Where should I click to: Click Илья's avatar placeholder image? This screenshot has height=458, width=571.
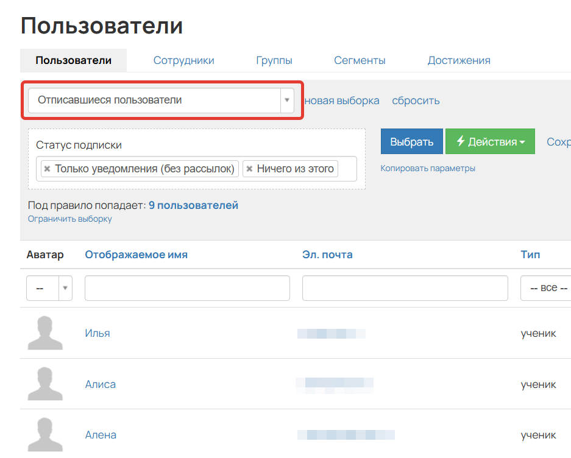tap(46, 333)
